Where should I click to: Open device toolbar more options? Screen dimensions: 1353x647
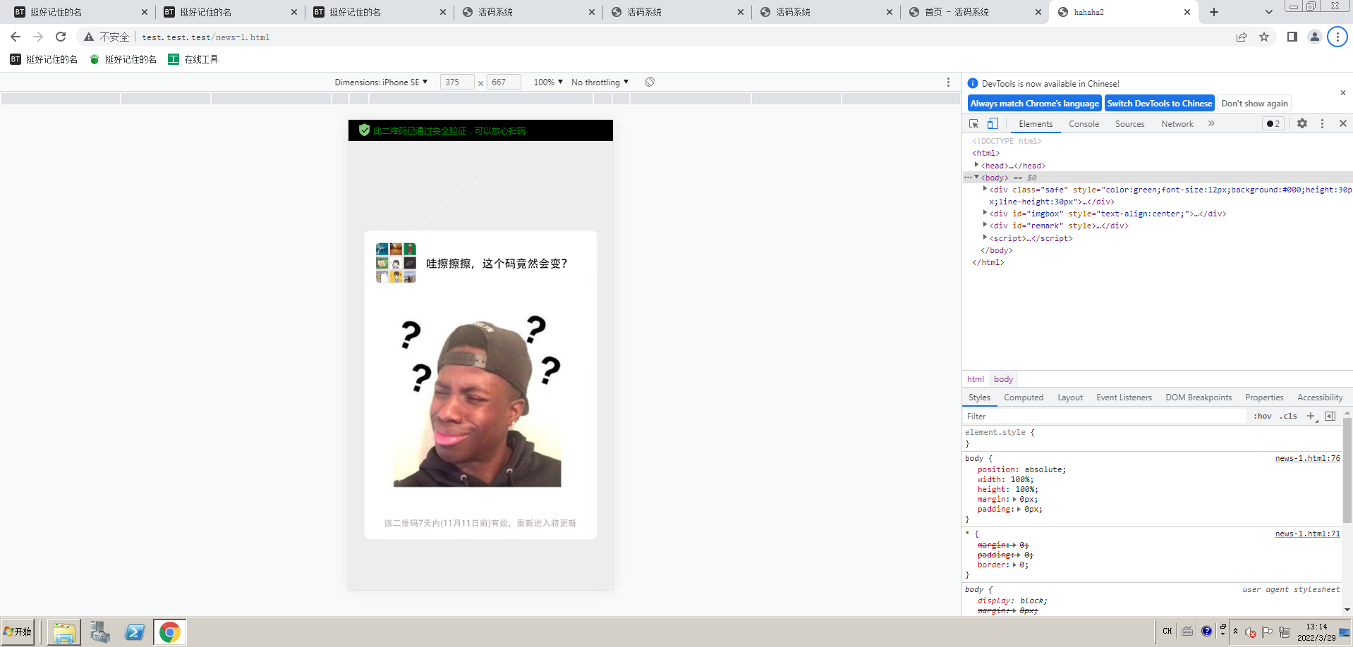(x=948, y=82)
